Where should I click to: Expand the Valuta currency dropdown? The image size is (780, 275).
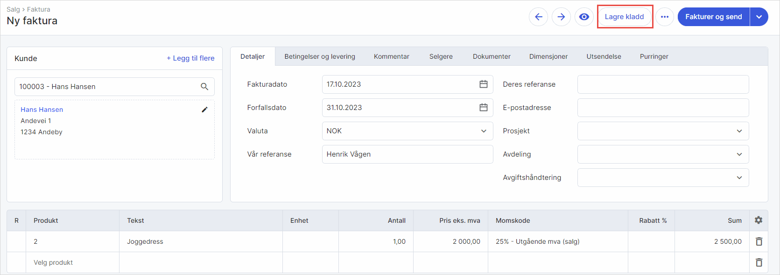(x=484, y=131)
